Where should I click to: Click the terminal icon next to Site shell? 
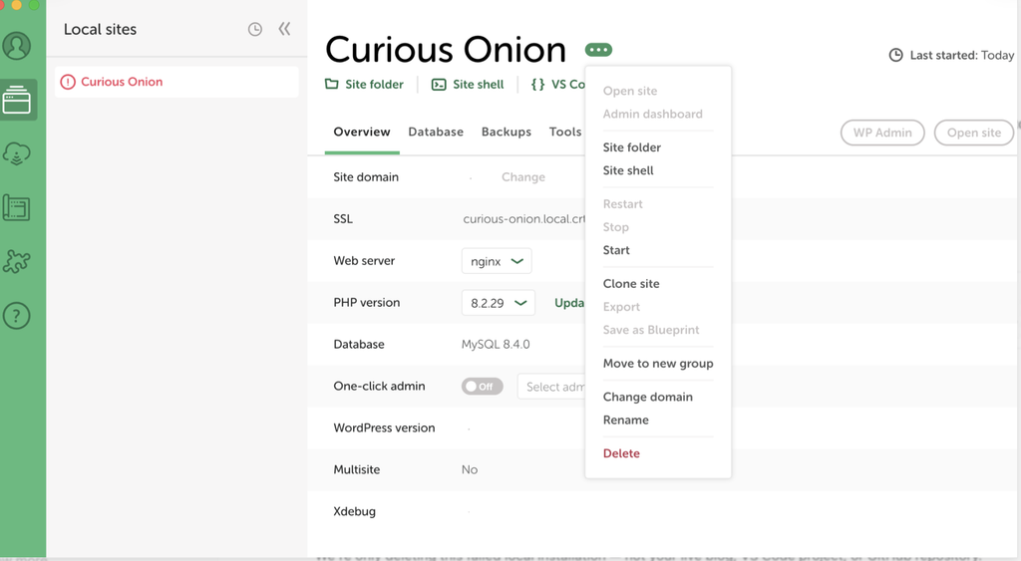(x=439, y=85)
